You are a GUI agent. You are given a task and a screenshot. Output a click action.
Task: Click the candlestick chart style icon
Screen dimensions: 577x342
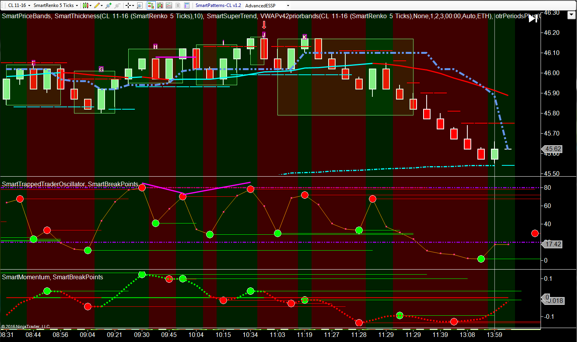click(x=85, y=5)
